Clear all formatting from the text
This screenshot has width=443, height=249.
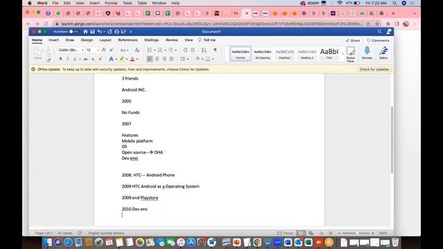(x=137, y=50)
